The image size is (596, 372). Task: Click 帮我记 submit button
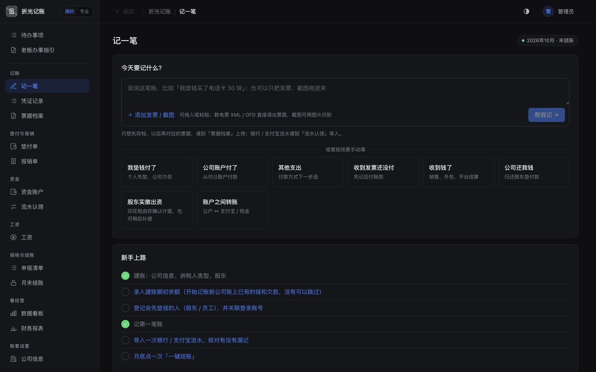coord(546,115)
